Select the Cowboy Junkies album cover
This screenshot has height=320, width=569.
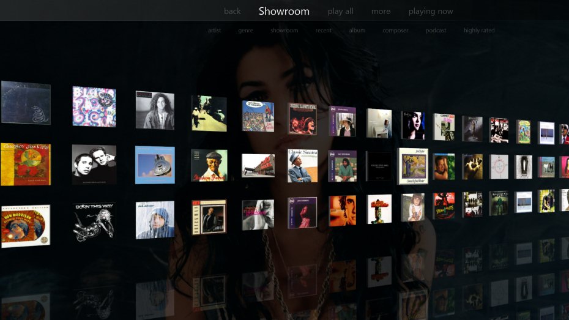coord(26,165)
